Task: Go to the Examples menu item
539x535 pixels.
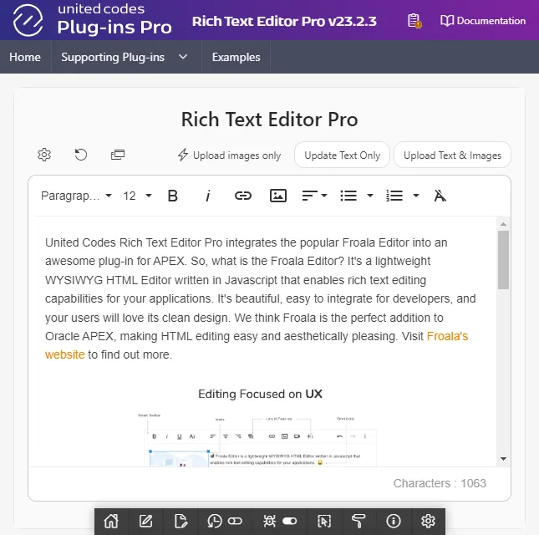Action: [236, 57]
